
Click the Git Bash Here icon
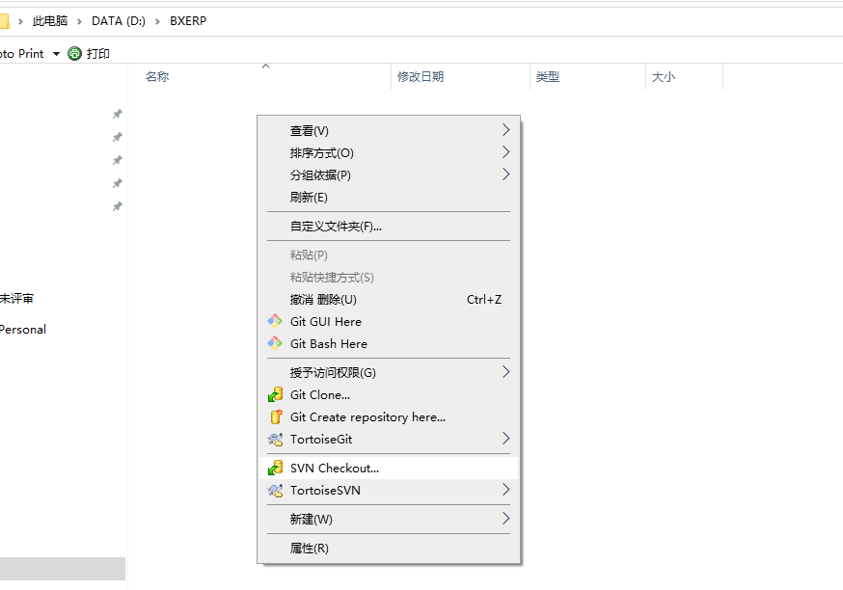[275, 343]
